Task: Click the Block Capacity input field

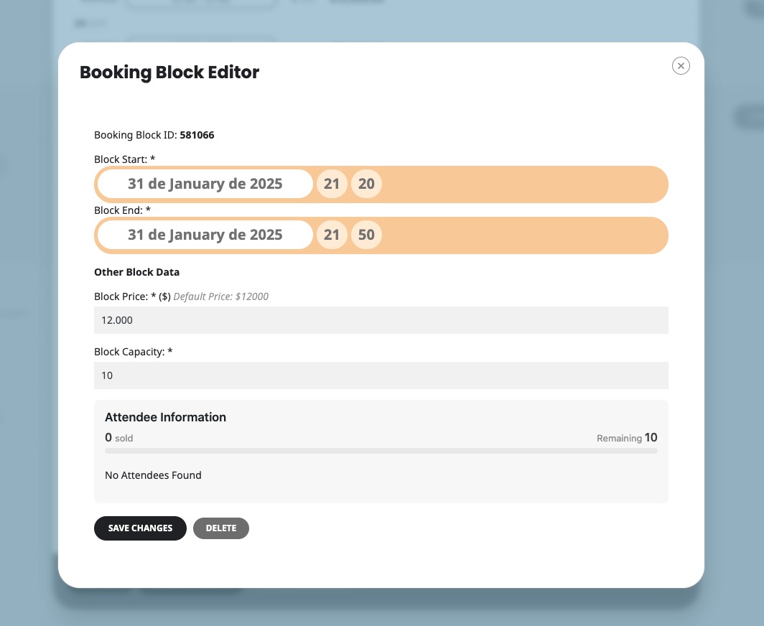Action: [x=381, y=375]
